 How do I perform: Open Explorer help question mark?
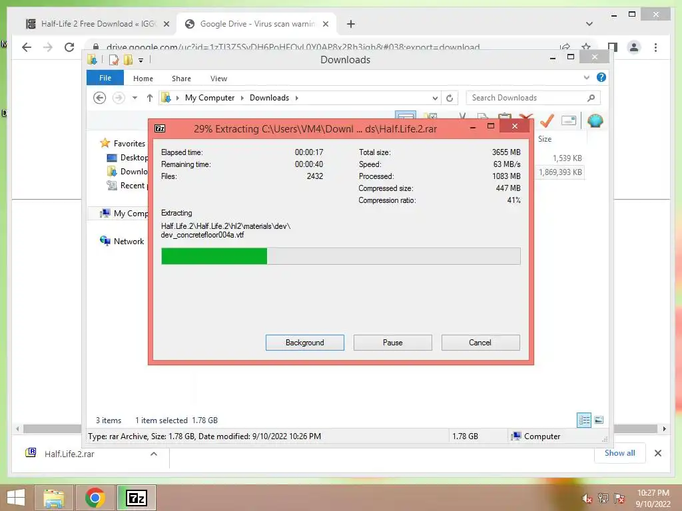tap(601, 77)
